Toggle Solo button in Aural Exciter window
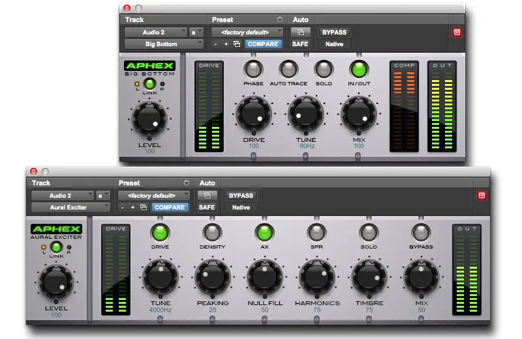The width and height of the screenshot is (522, 339). click(369, 233)
